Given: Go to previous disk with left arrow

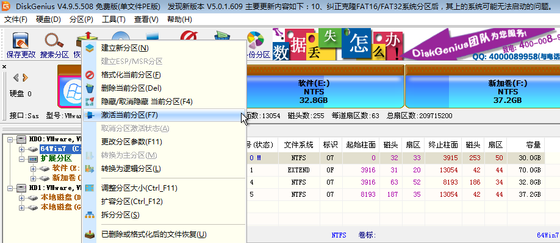Looking at the screenshot, I should coord(16,78).
